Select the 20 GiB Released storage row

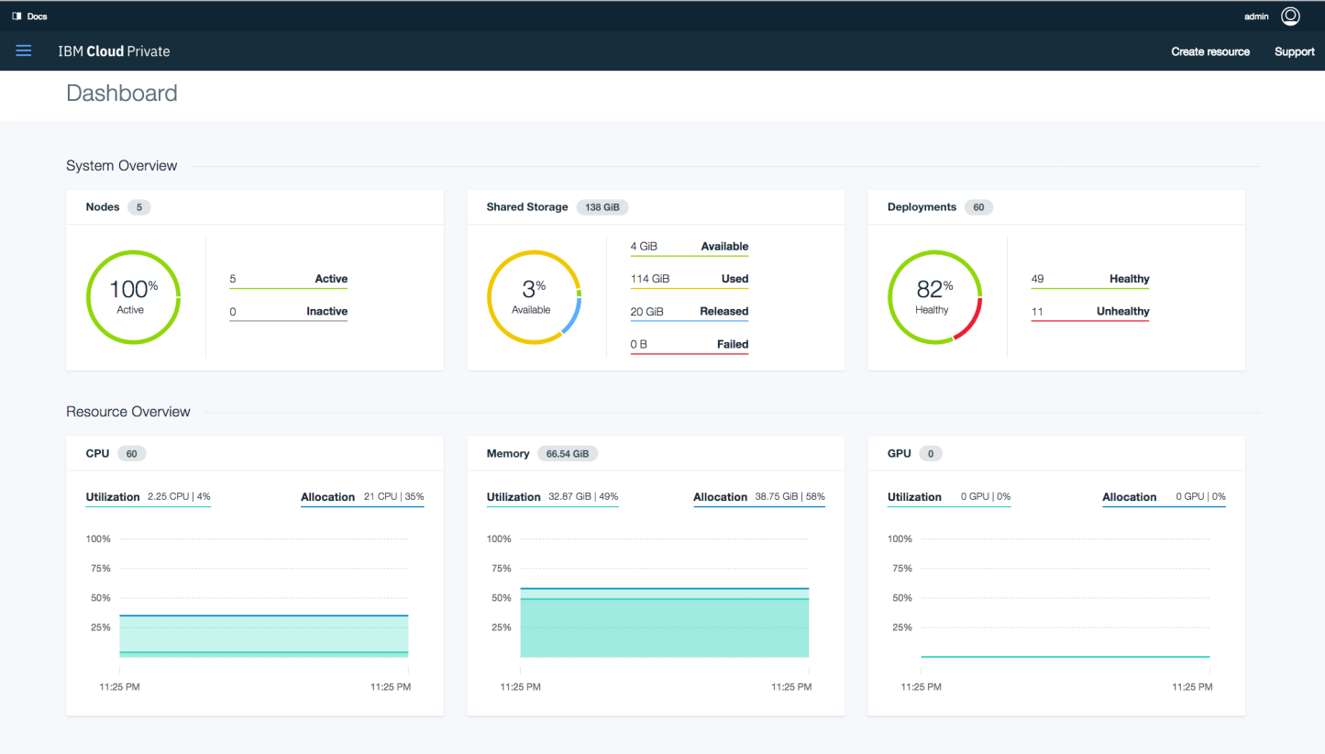pos(689,312)
